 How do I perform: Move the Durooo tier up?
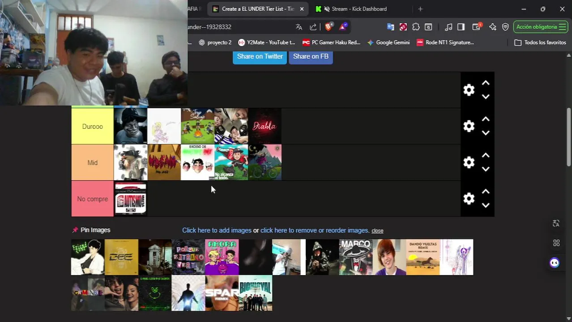coord(486,119)
